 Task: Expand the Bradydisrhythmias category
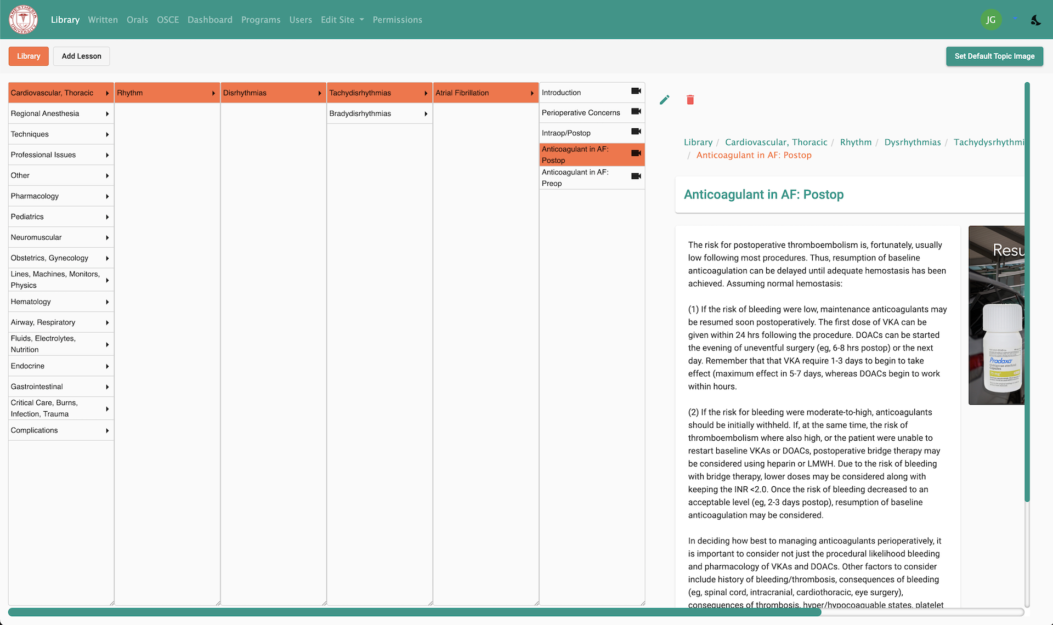pos(378,113)
